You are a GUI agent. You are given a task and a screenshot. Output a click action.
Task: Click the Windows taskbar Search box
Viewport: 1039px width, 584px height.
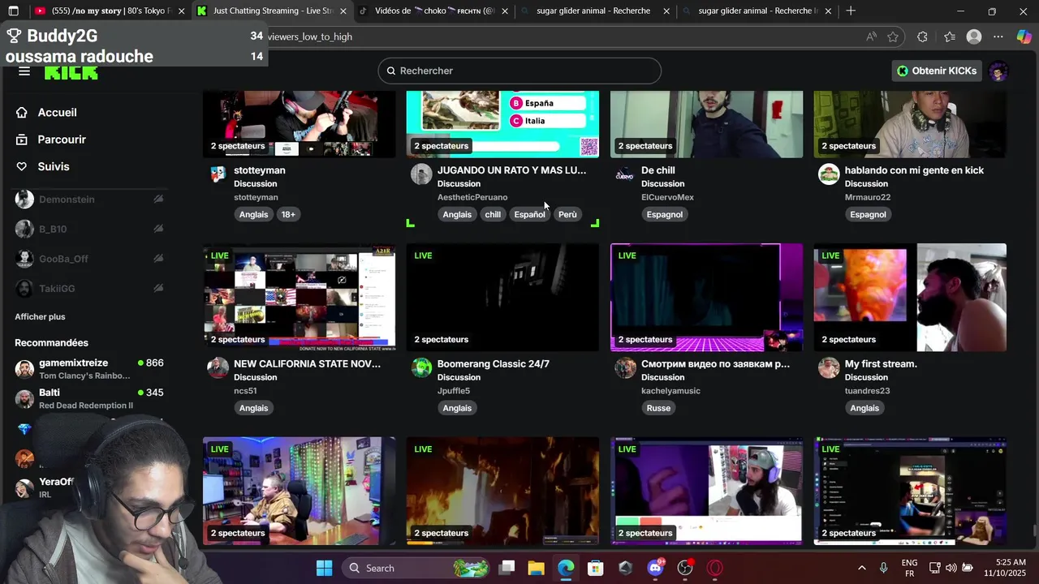416,568
